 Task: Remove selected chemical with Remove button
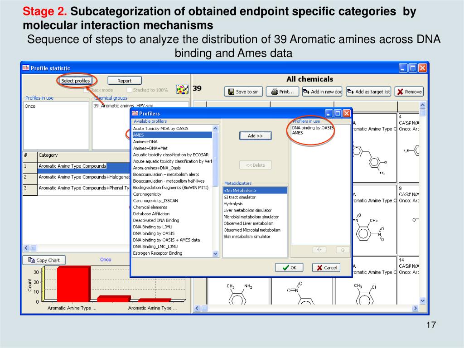409,92
